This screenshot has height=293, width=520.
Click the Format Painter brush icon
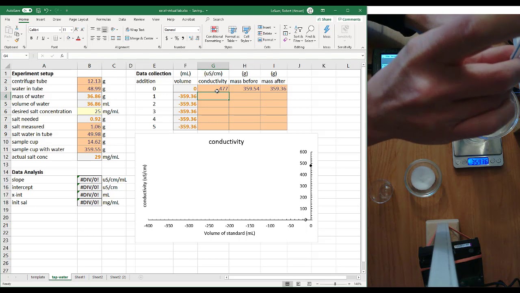(x=17, y=40)
